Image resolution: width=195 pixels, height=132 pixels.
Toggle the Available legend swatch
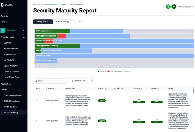click(x=115, y=71)
